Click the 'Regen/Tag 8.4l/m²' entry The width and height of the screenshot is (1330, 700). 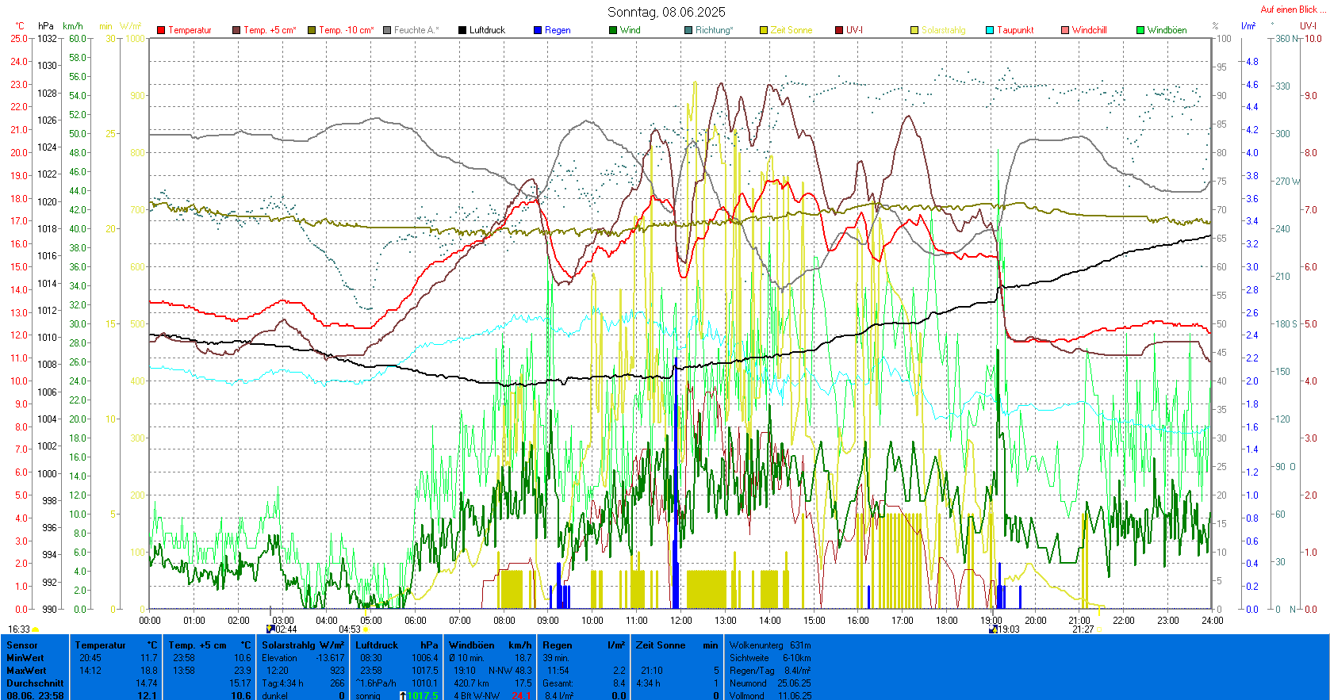tap(770, 671)
